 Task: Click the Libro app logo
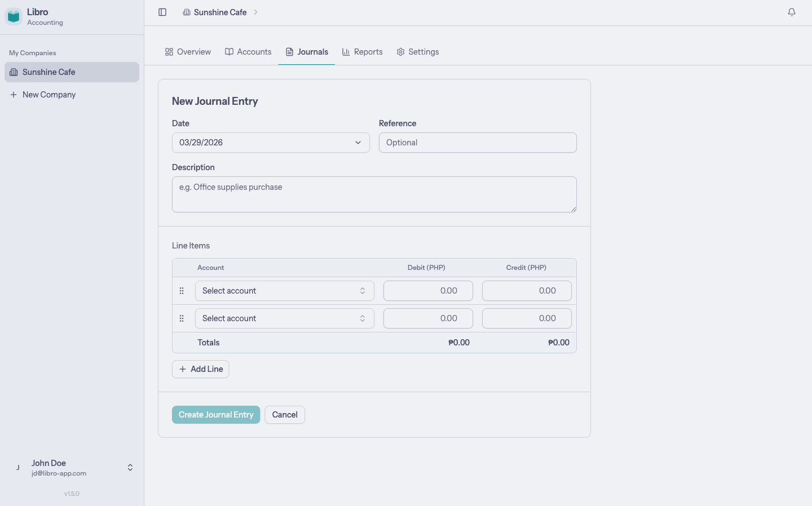[14, 16]
